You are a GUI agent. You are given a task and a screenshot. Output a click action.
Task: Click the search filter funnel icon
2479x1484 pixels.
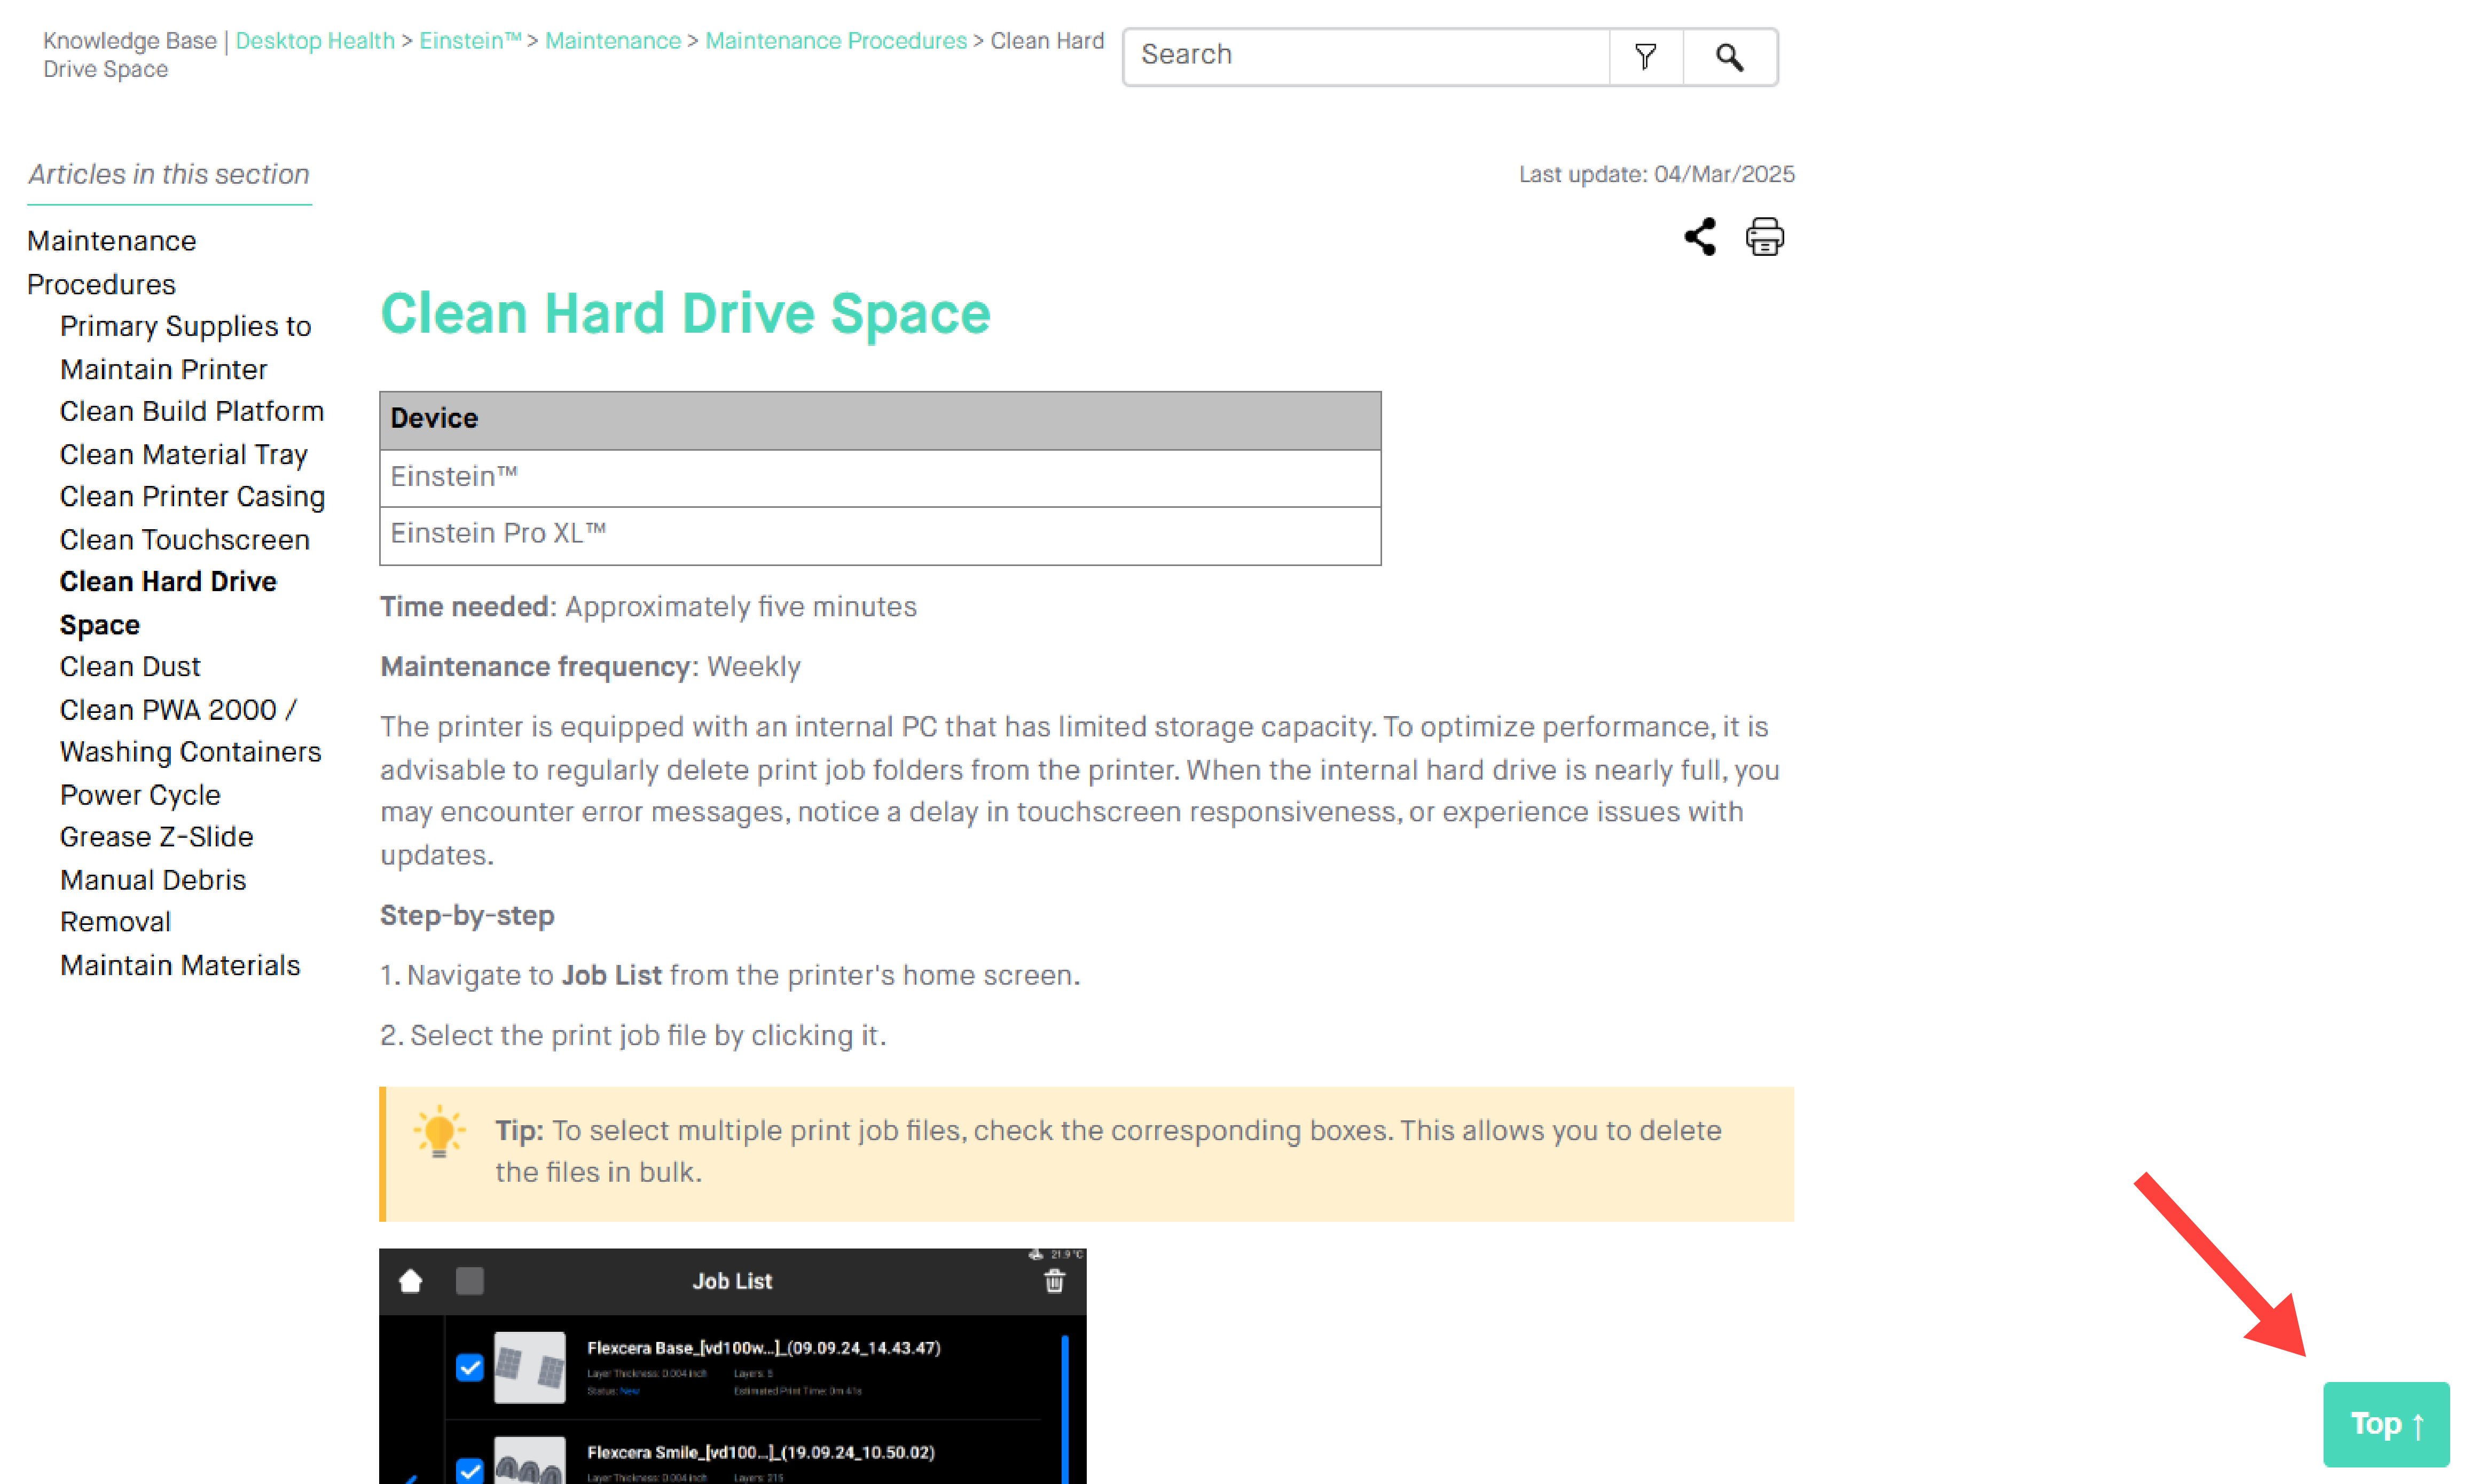pos(1645,56)
